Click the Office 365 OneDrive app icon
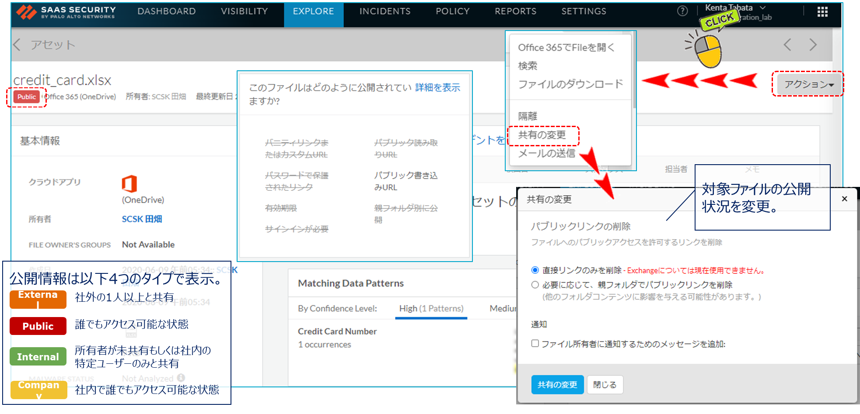The width and height of the screenshot is (860, 414). point(129,184)
